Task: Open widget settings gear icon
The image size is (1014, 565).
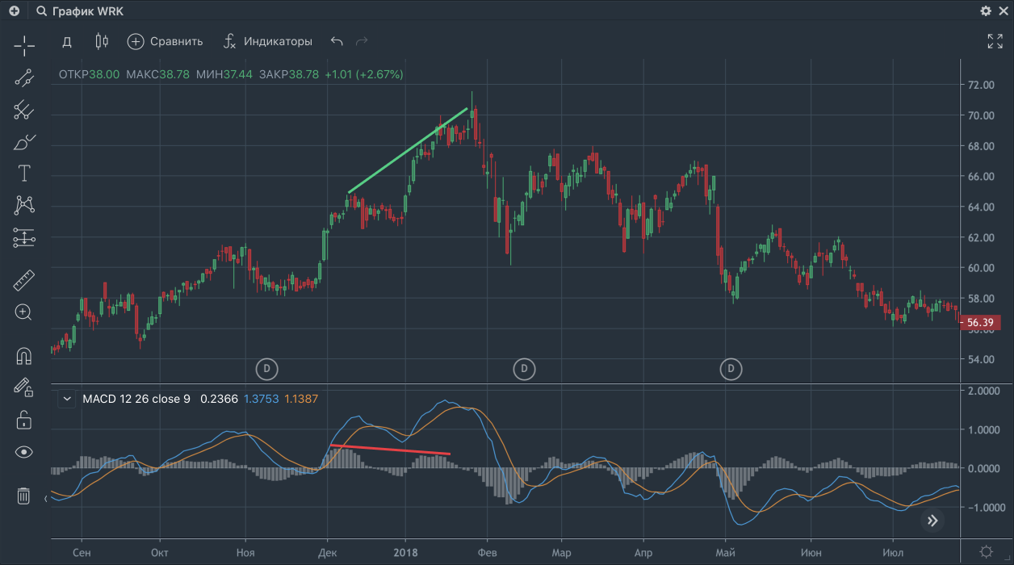Action: pos(986,11)
